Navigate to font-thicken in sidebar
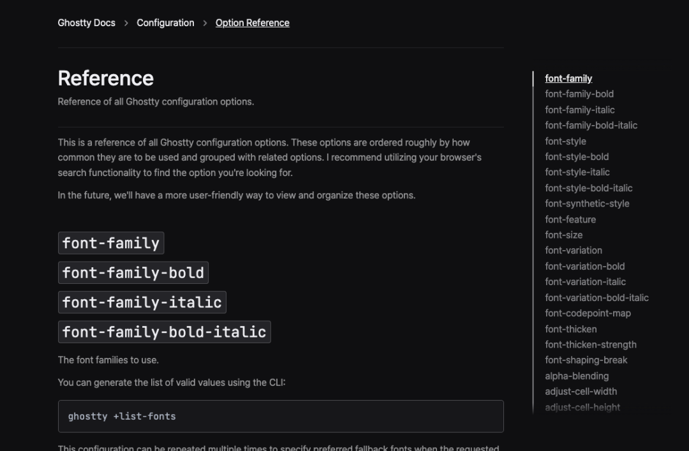The image size is (689, 451). pyautogui.click(x=571, y=329)
